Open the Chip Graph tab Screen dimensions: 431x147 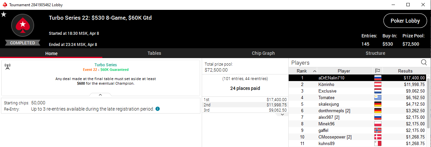tap(263, 53)
